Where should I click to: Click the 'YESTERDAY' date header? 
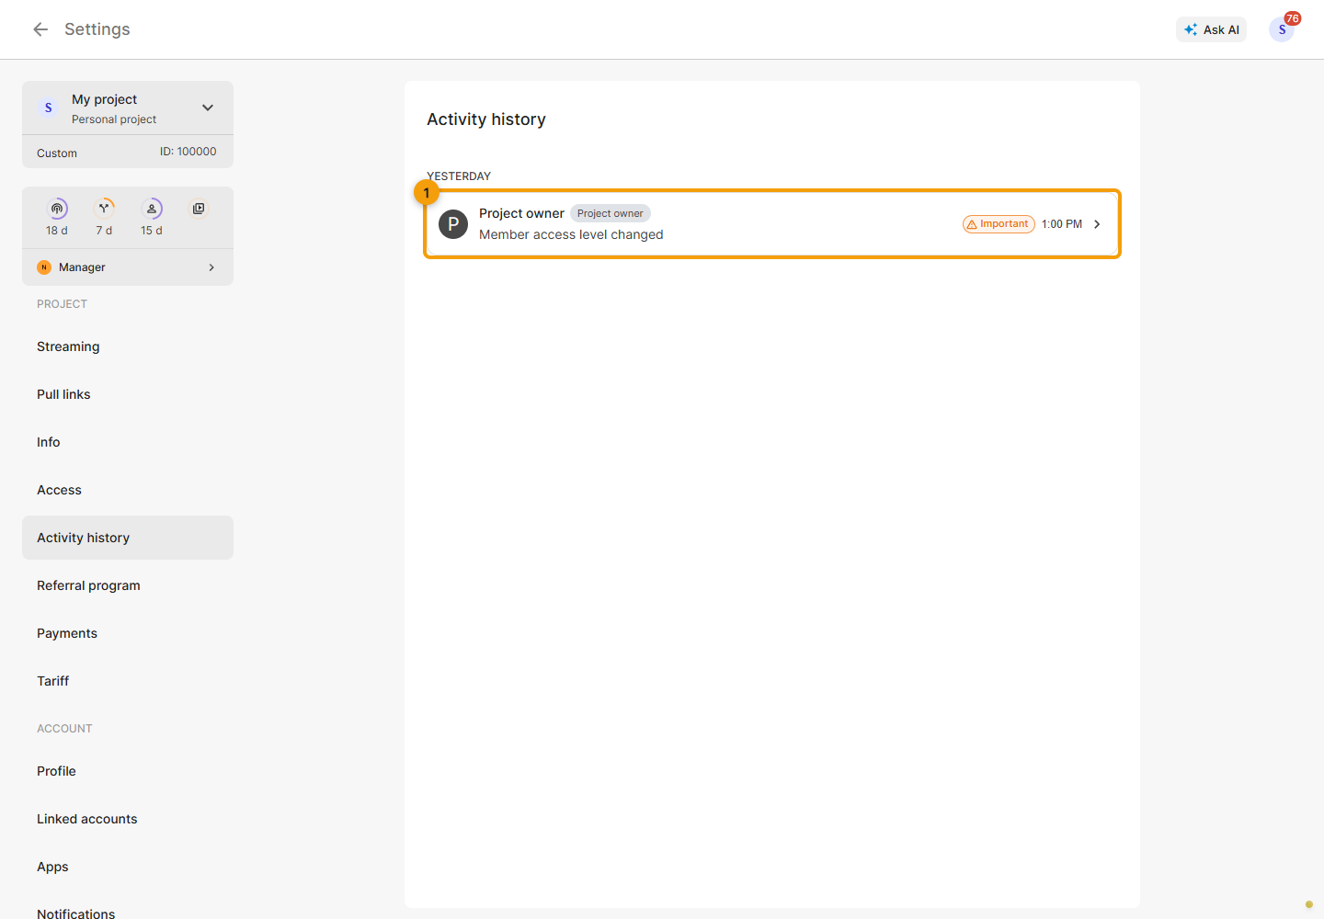click(459, 176)
